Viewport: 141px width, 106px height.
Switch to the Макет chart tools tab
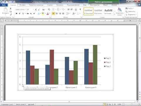[x=105, y=5]
